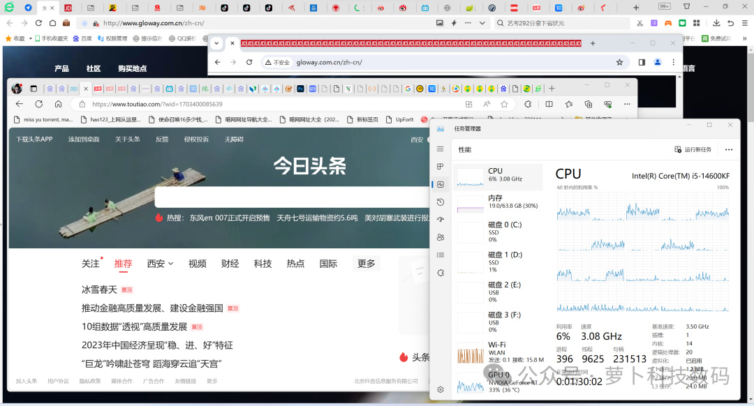Switch to 关注 tab on toutiao
Viewport: 754px width, 406px height.
point(90,264)
